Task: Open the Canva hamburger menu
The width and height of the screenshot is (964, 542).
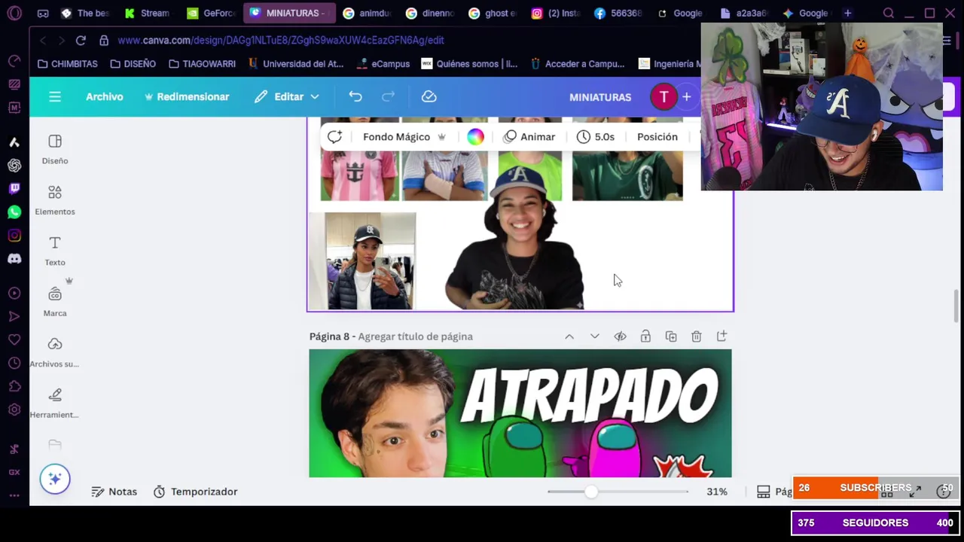Action: click(55, 96)
